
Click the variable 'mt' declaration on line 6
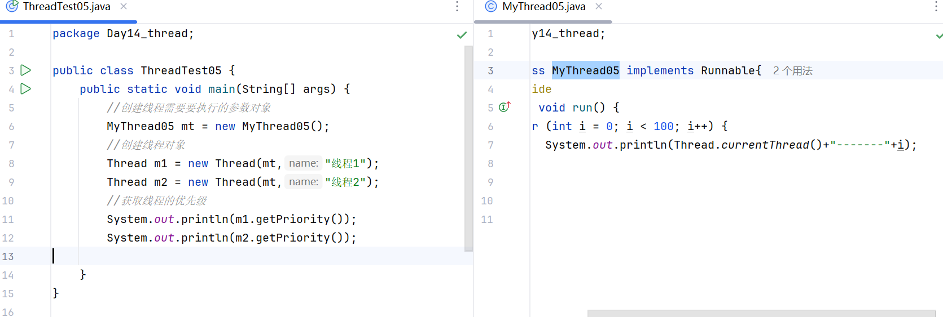(188, 126)
